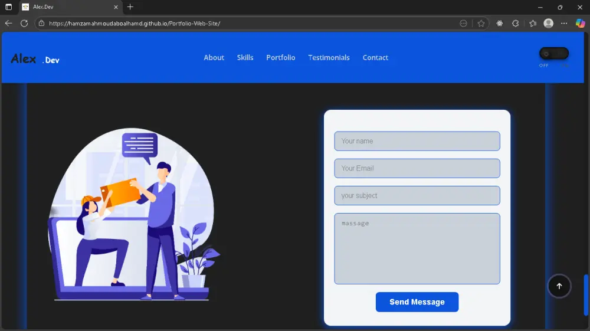Open a new tab with plus button
This screenshot has height=331, width=590.
pyautogui.click(x=130, y=6)
